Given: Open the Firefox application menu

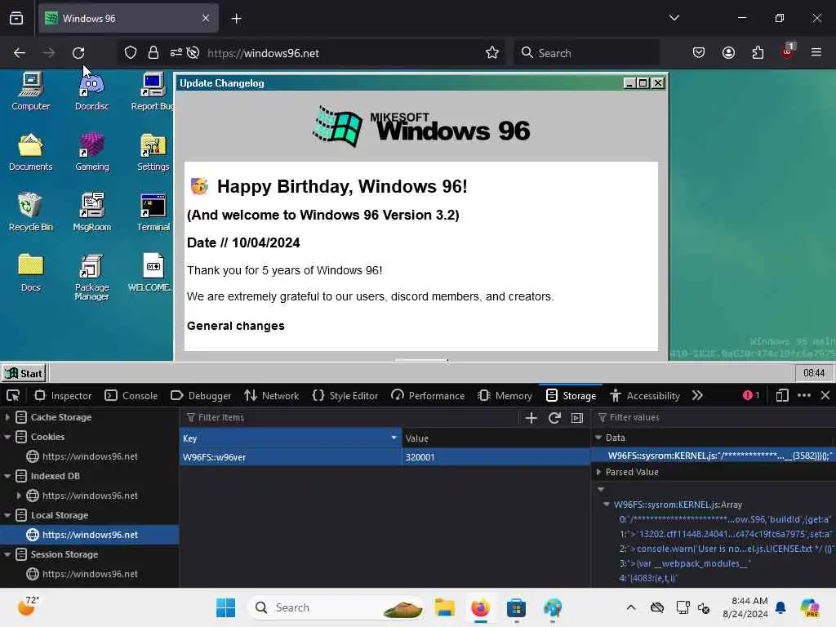Looking at the screenshot, I should click(x=816, y=53).
